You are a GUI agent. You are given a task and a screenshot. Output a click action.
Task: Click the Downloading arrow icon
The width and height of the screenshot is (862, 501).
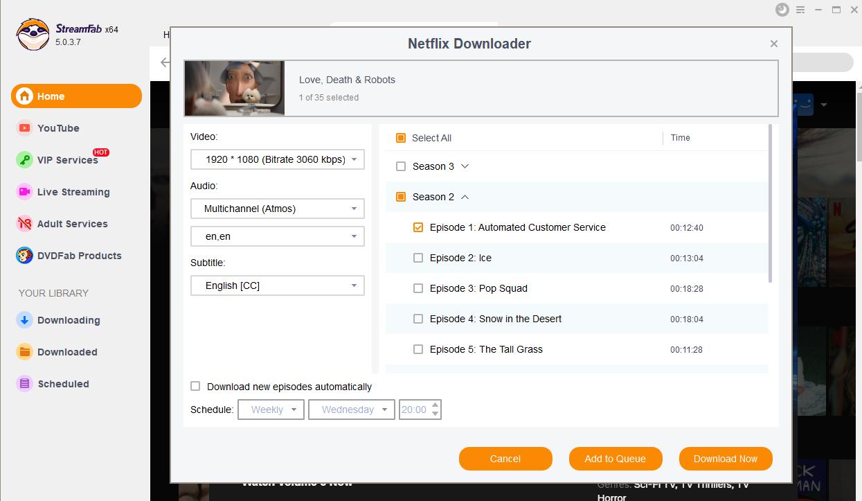(25, 320)
